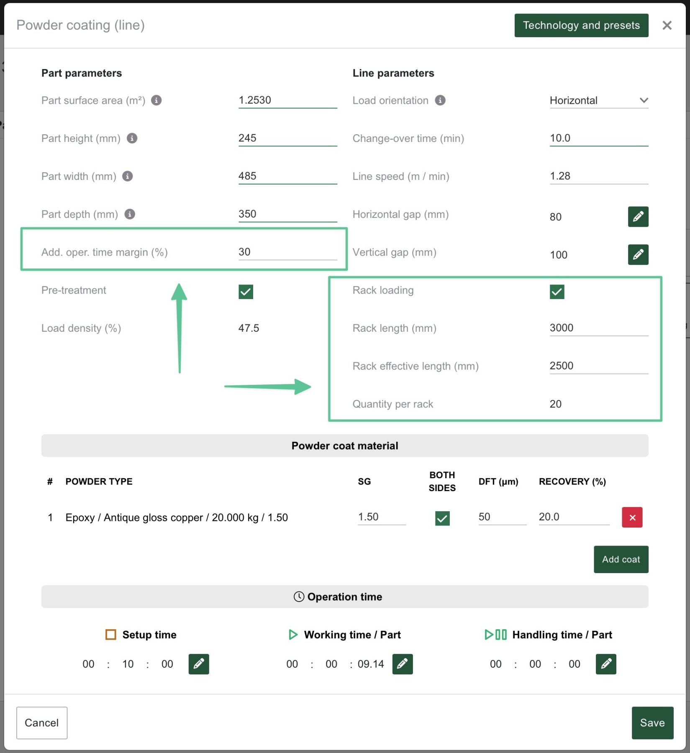Edit Handling time per part
The width and height of the screenshot is (690, 753).
[605, 664]
